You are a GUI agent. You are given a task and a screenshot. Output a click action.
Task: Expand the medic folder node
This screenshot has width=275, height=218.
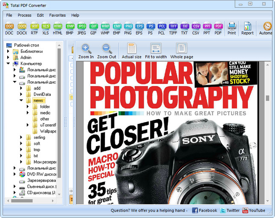point(28,112)
